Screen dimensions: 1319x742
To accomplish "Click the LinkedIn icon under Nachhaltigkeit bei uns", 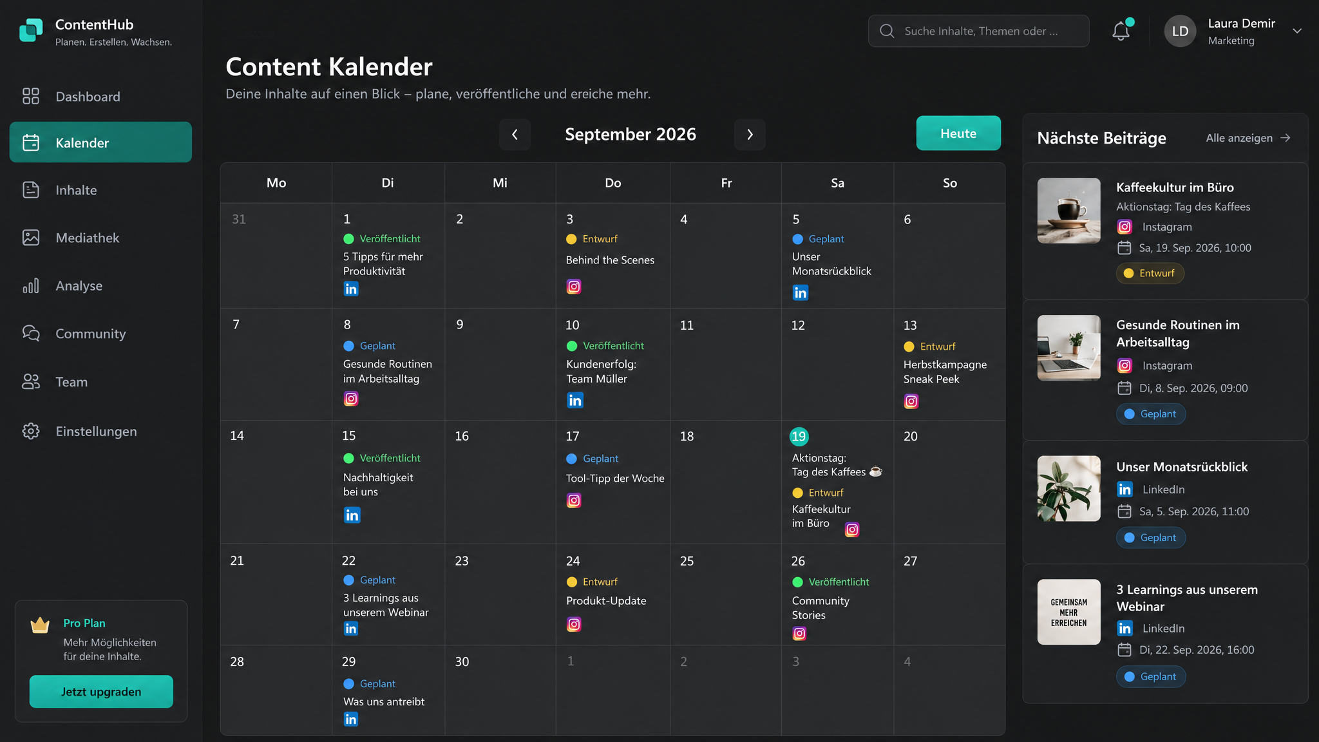I will point(352,515).
